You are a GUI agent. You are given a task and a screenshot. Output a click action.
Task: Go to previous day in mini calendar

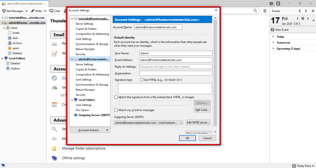coord(298,18)
